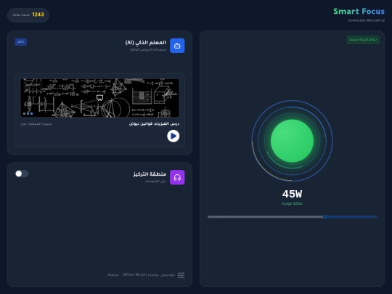Click the White Noise music label
Screen dimensions: 392x294
(x=141, y=274)
